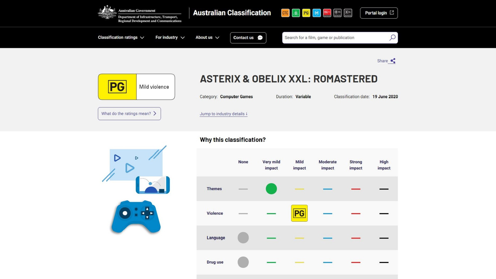496x279 pixels.
Task: Click Australian Classification site title
Action: pos(232,13)
